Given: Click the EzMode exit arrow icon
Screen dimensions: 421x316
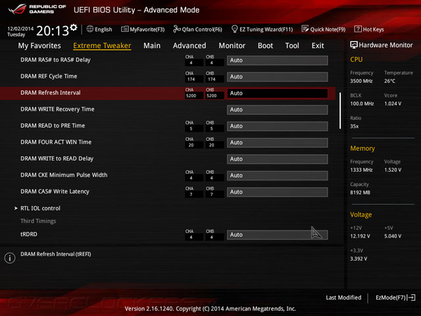Looking at the screenshot, I should tap(411, 298).
